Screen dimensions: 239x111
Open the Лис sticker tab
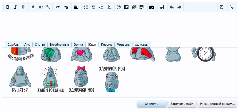[x=27, y=45]
